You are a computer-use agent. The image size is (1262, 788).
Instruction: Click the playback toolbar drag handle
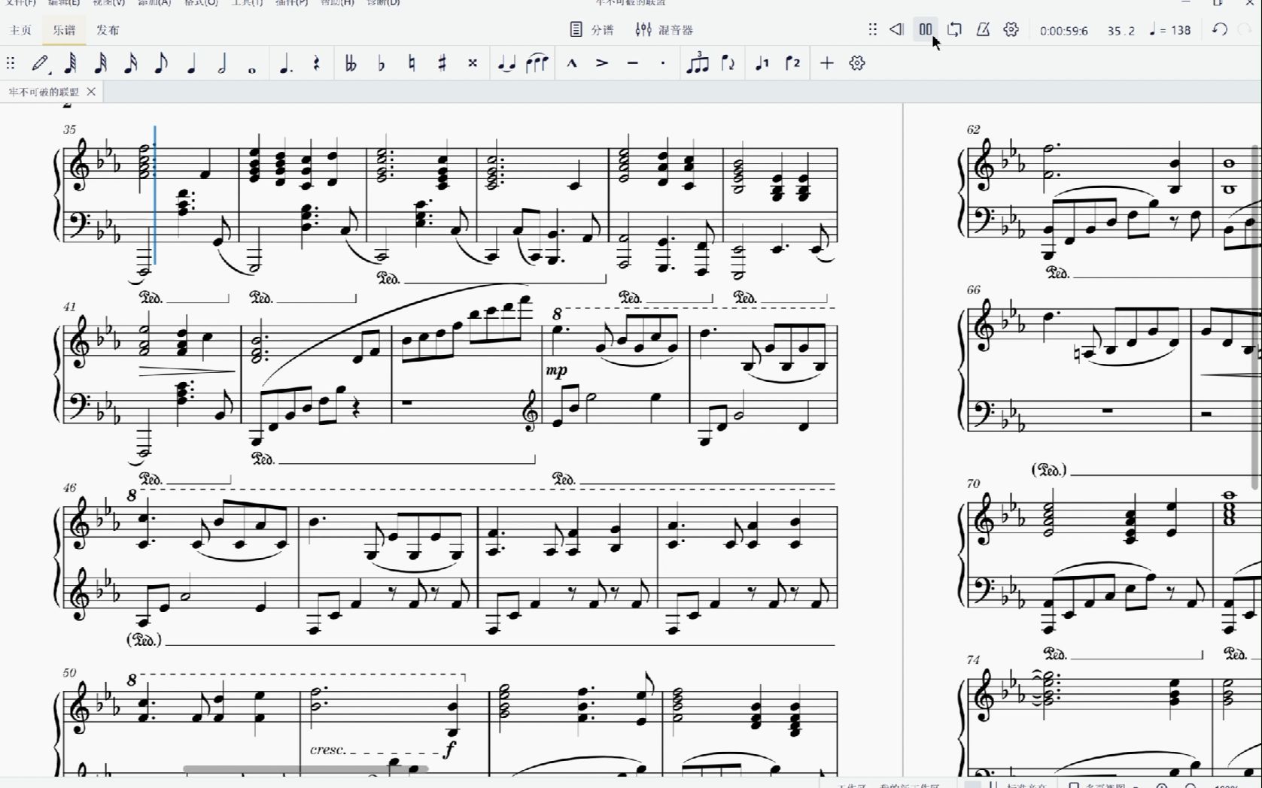click(872, 29)
